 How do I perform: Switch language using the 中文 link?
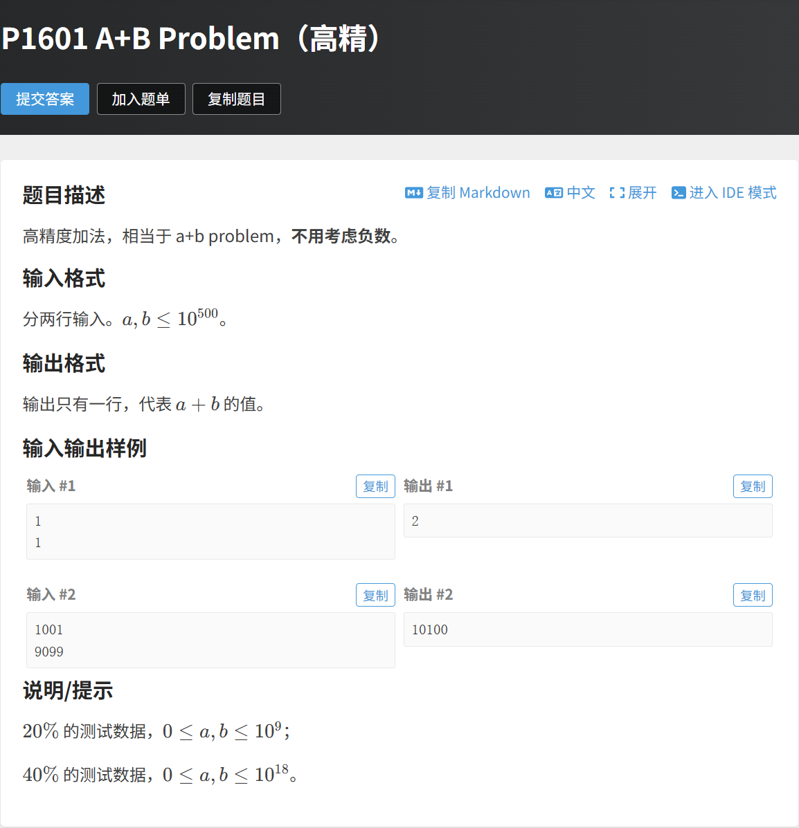[580, 192]
